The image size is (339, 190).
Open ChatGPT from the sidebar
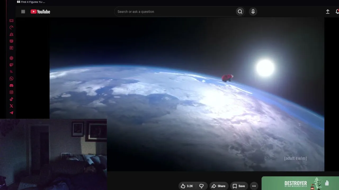(x=11, y=58)
